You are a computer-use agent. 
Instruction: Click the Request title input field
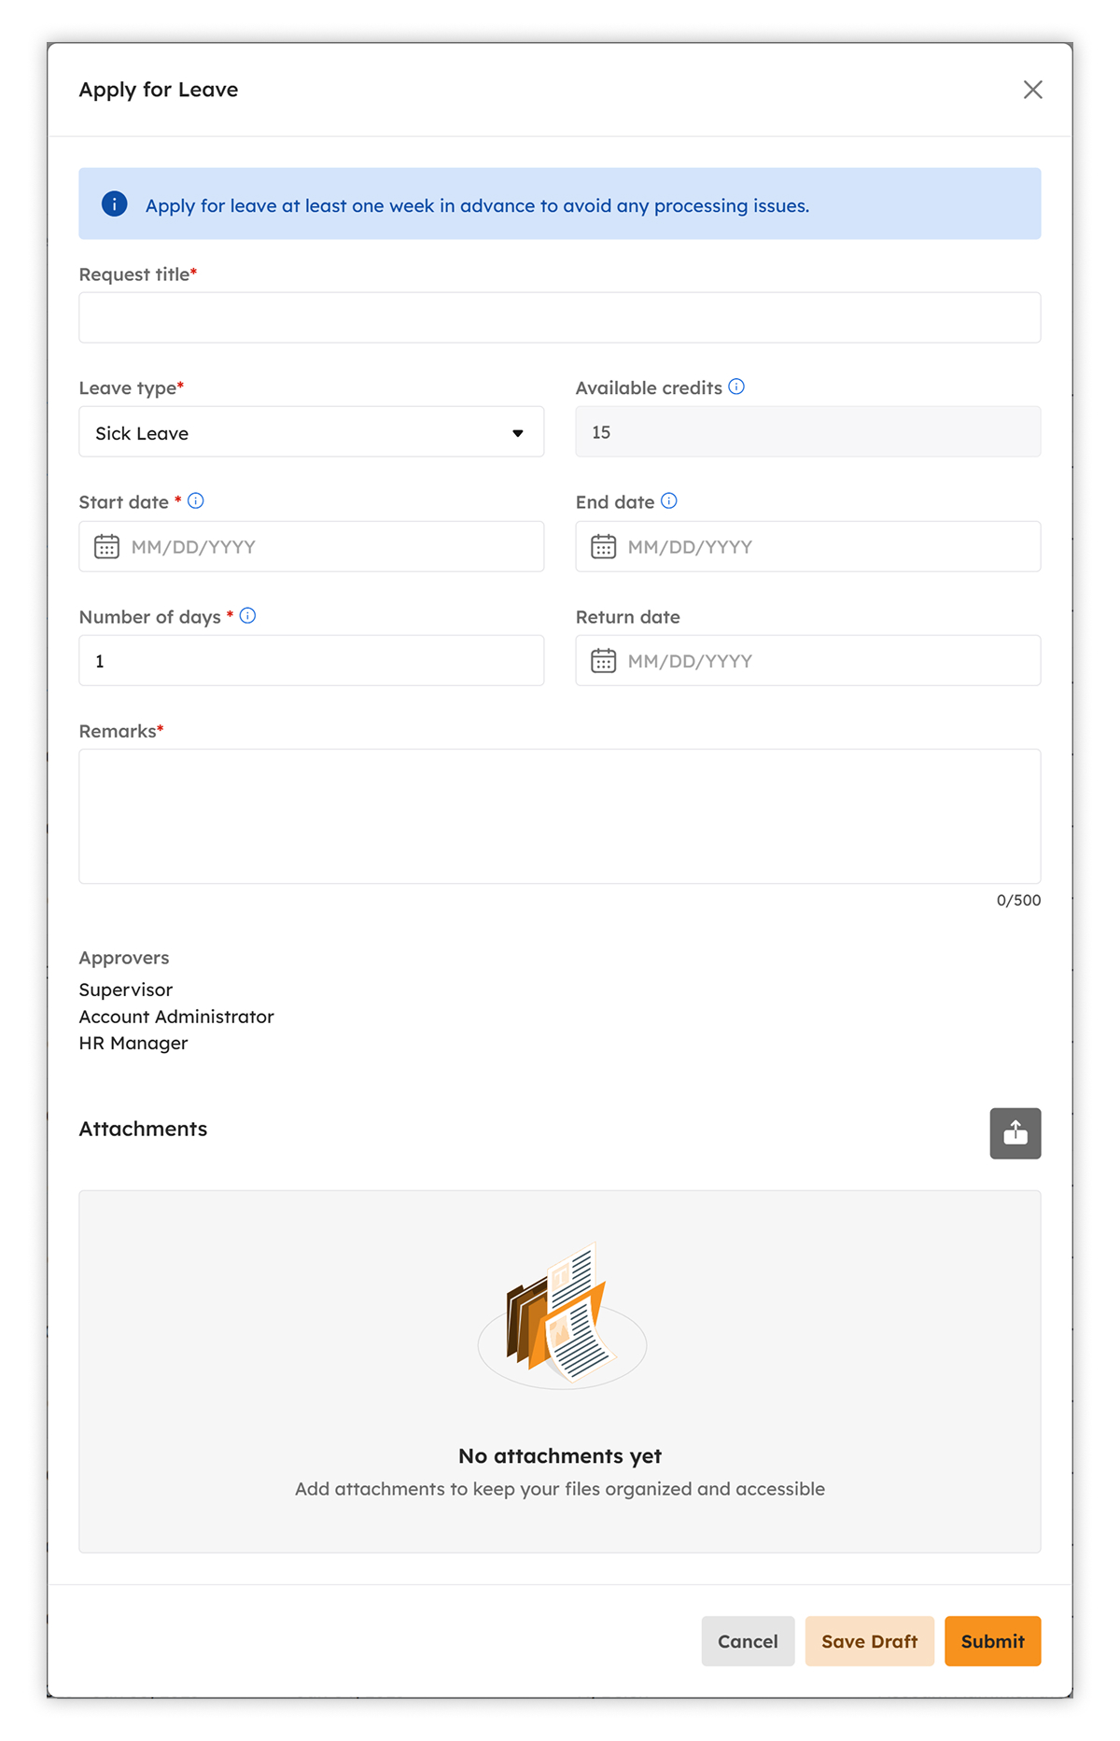(x=560, y=317)
